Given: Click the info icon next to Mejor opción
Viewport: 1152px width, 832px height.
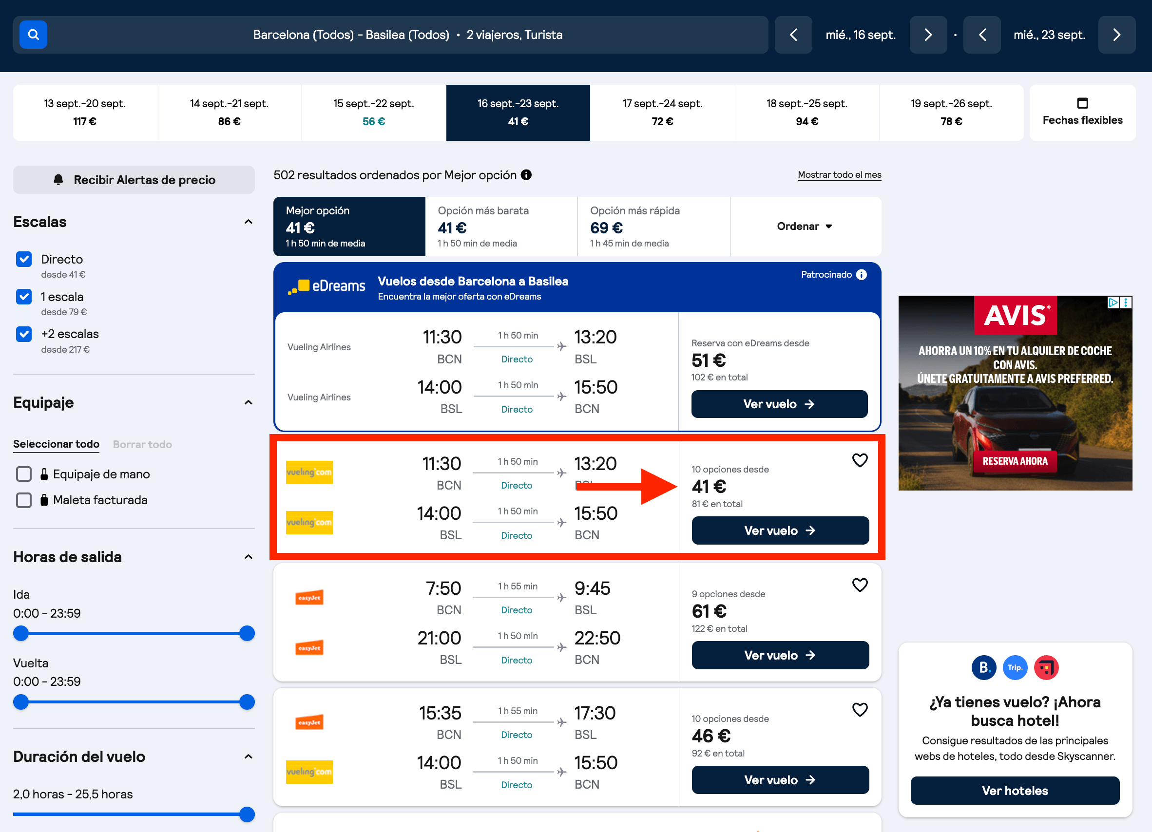Looking at the screenshot, I should (x=526, y=175).
